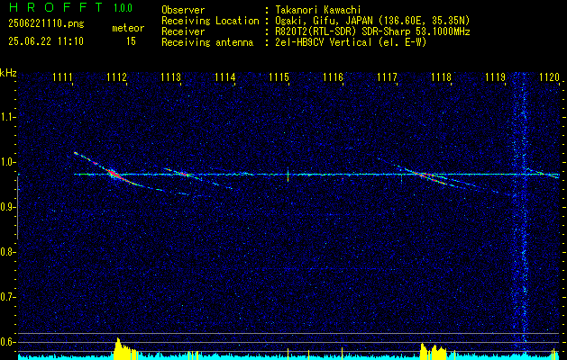The image size is (567, 360).
Task: Click the 1.0 kHz axis label
Action: click(8, 162)
